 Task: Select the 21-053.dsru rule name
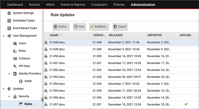tap(57, 77)
